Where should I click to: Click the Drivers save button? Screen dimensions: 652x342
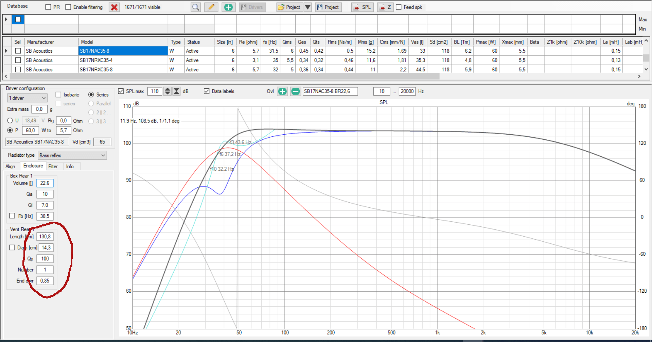click(x=252, y=7)
